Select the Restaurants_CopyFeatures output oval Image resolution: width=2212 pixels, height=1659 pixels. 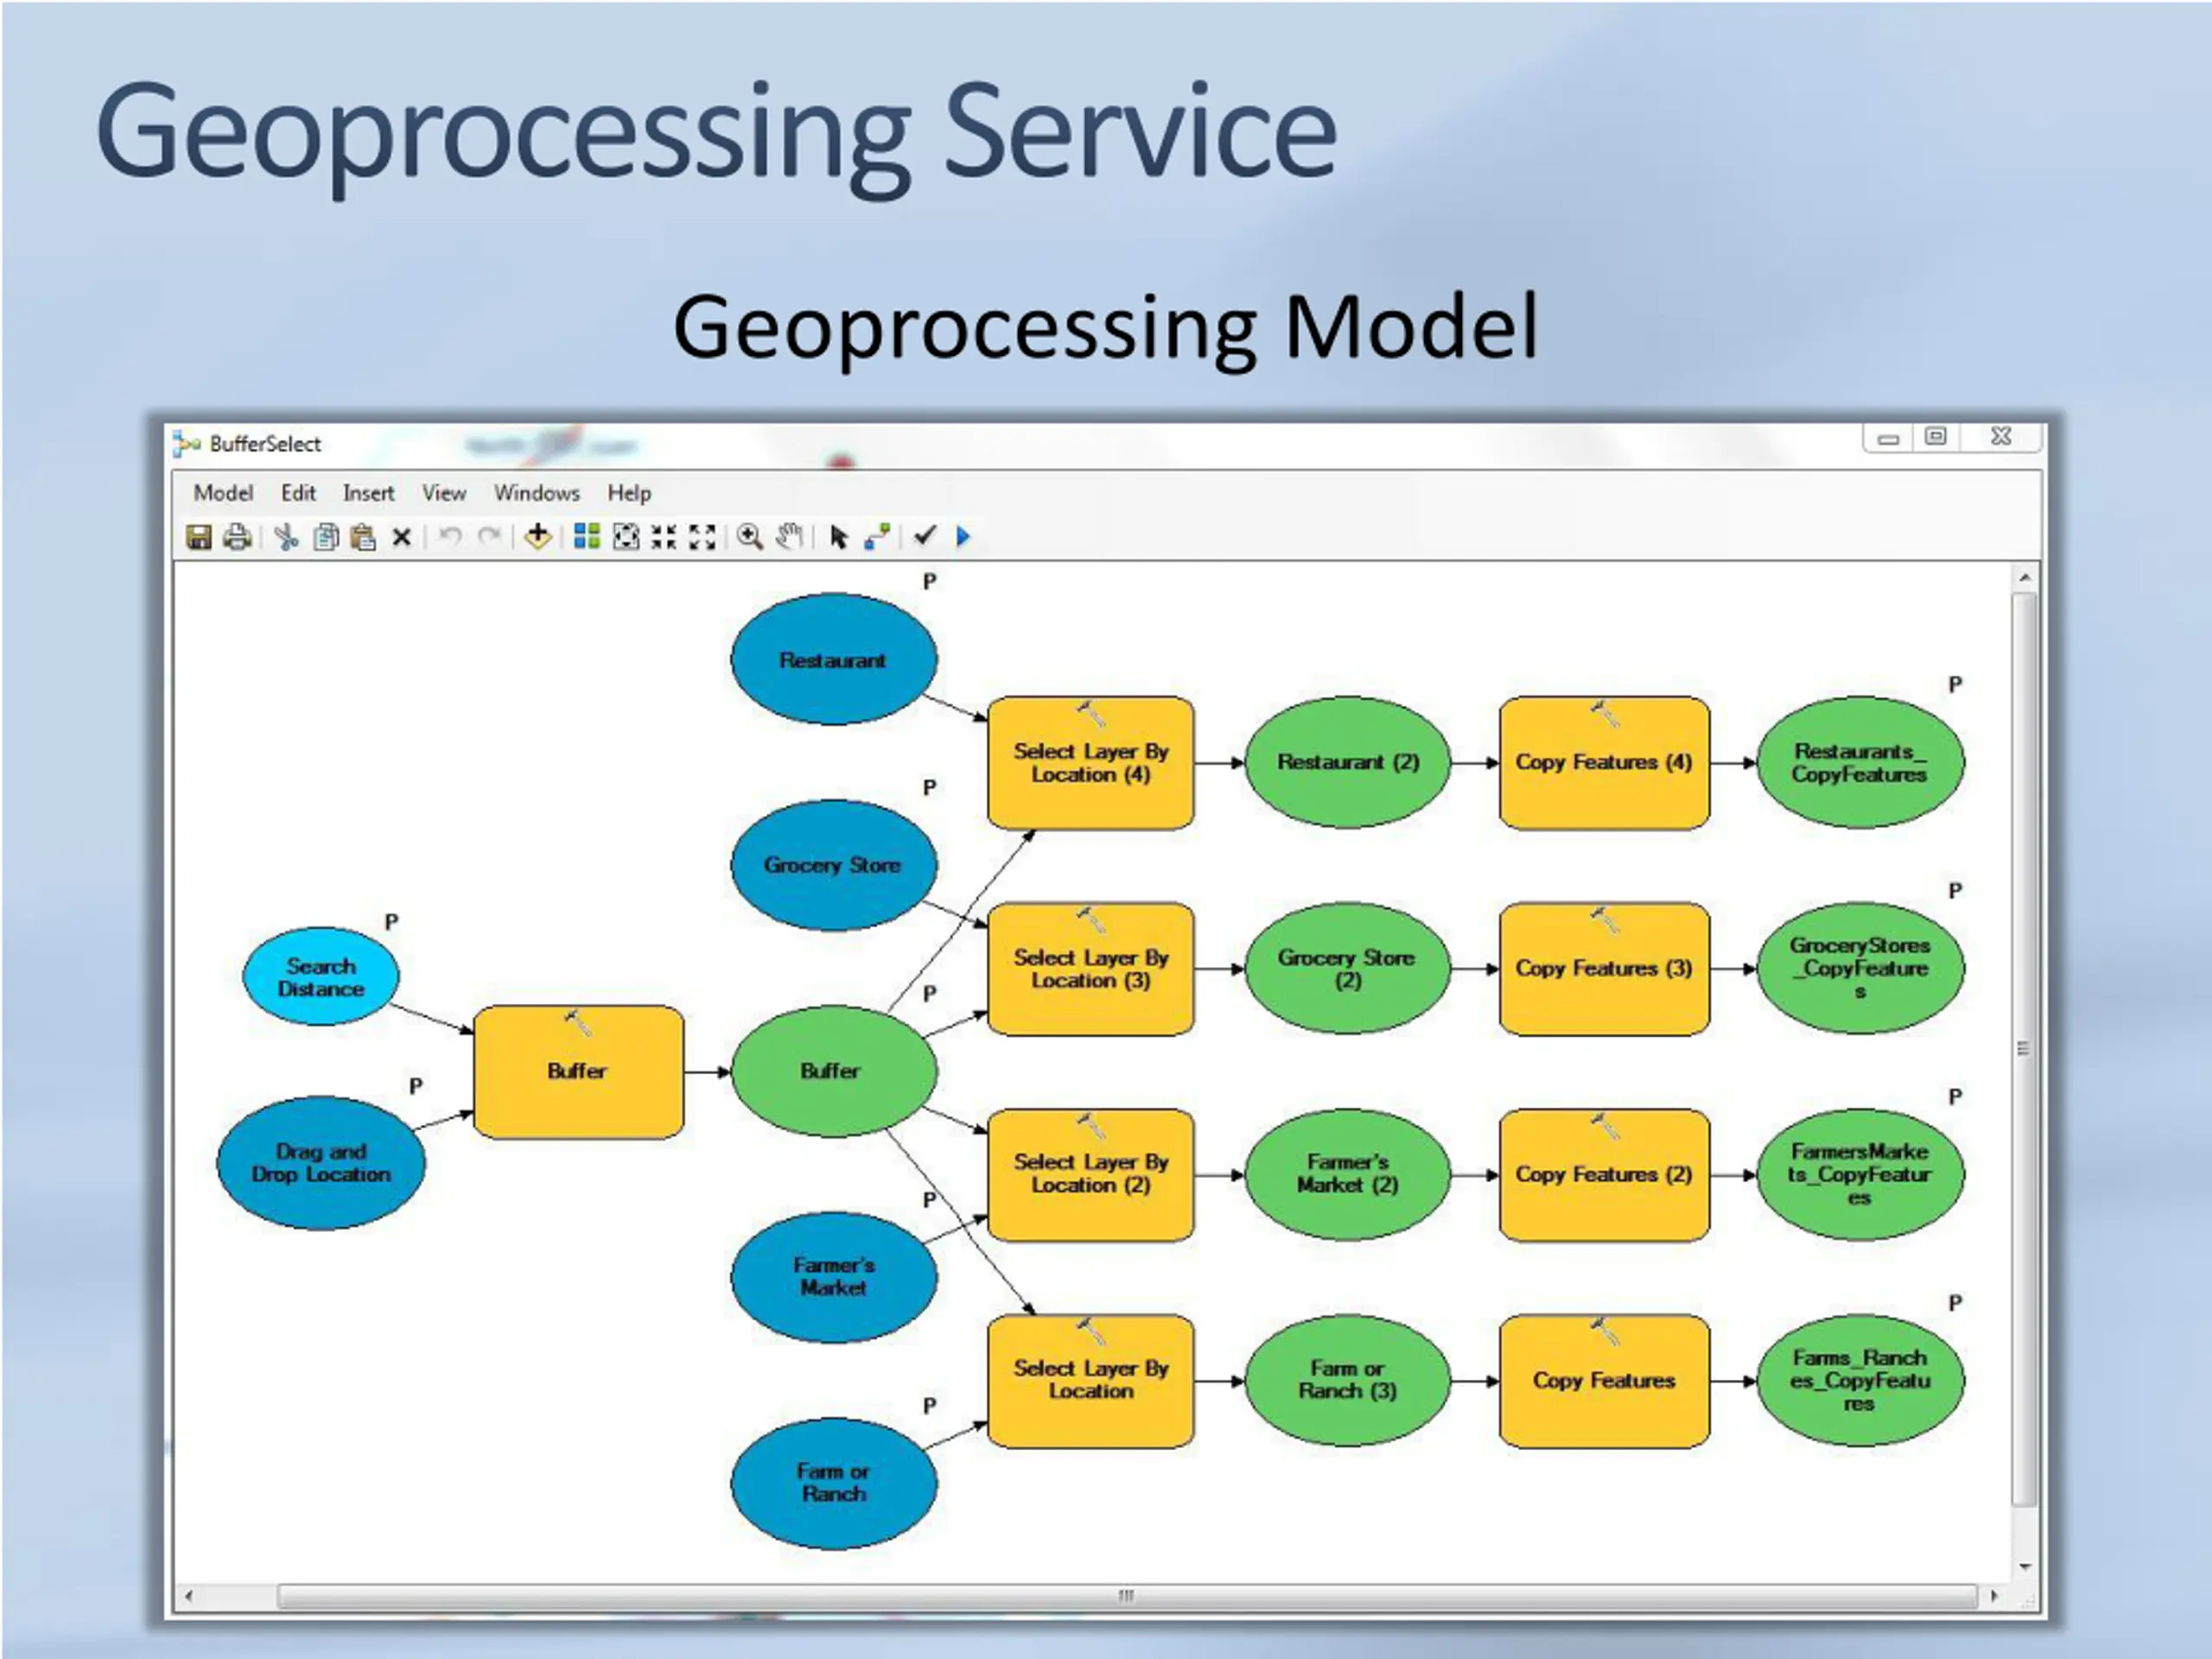click(x=1860, y=762)
